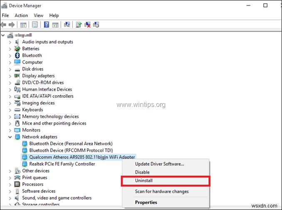Click the Imaging devices camera icon
This screenshot has height=210, width=282.
coord(17,103)
